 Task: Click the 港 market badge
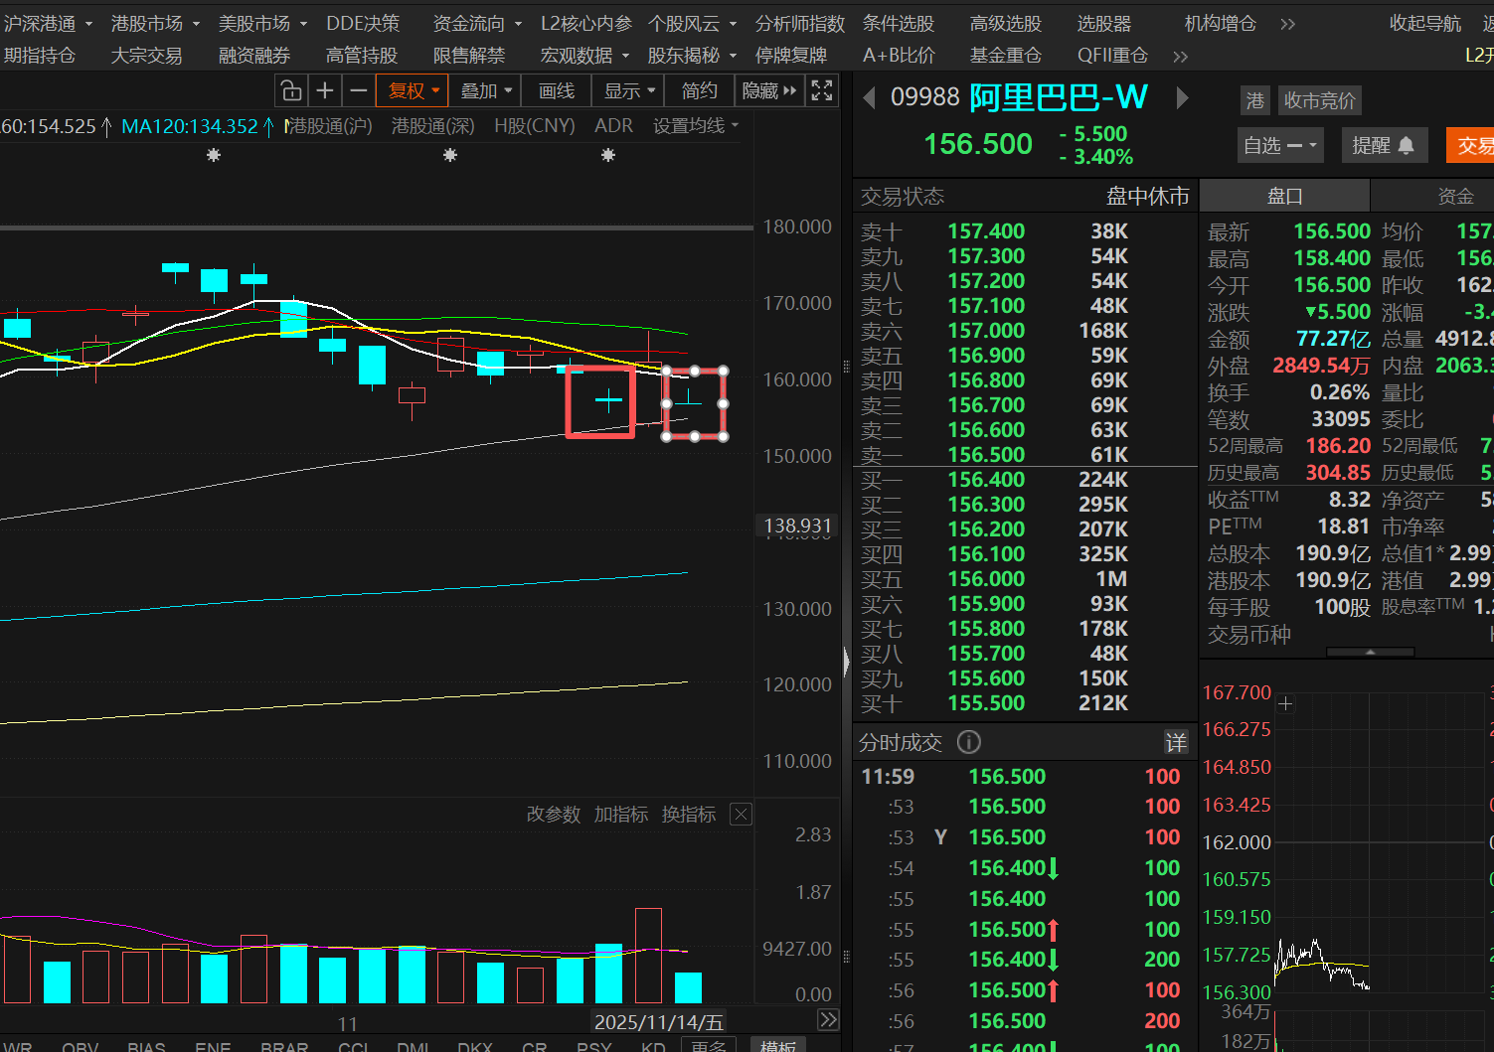pos(1255,100)
